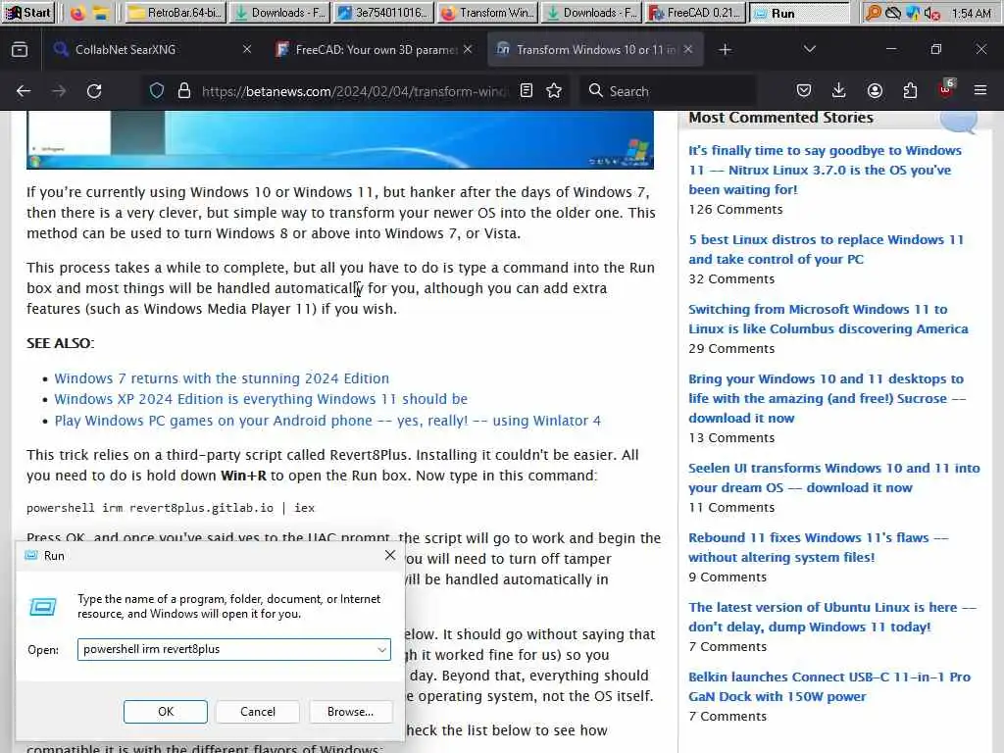Open the Firefox hamburger application menu
The image size is (1004, 753).
[980, 91]
